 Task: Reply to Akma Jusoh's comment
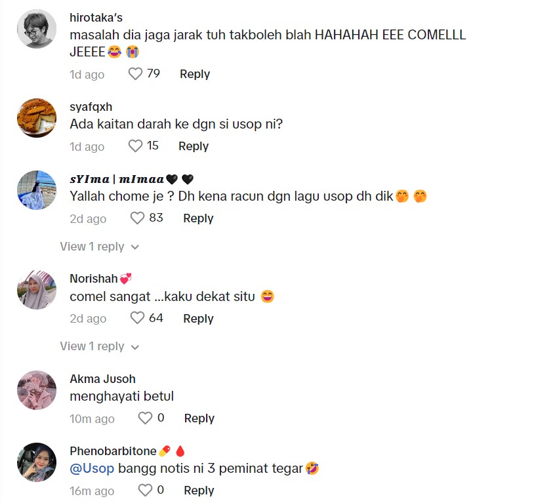(199, 418)
